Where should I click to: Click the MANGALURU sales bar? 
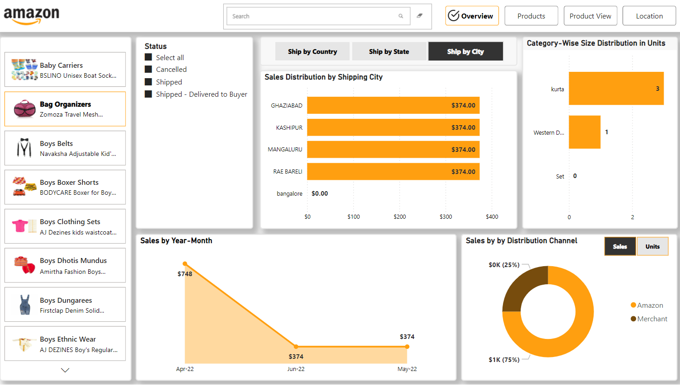point(393,150)
